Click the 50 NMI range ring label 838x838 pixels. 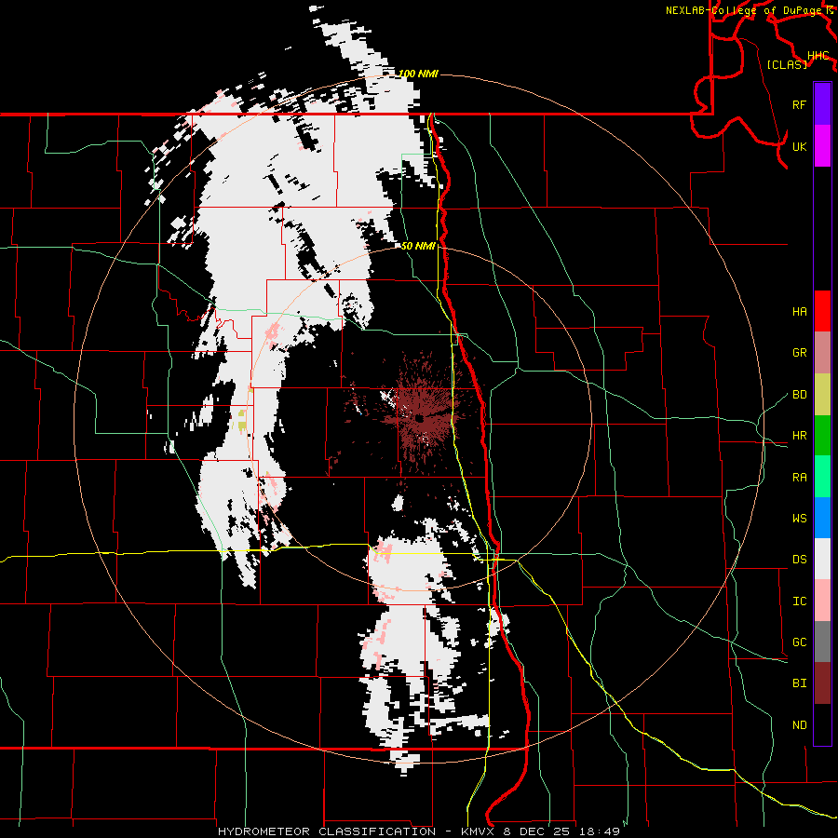(418, 246)
